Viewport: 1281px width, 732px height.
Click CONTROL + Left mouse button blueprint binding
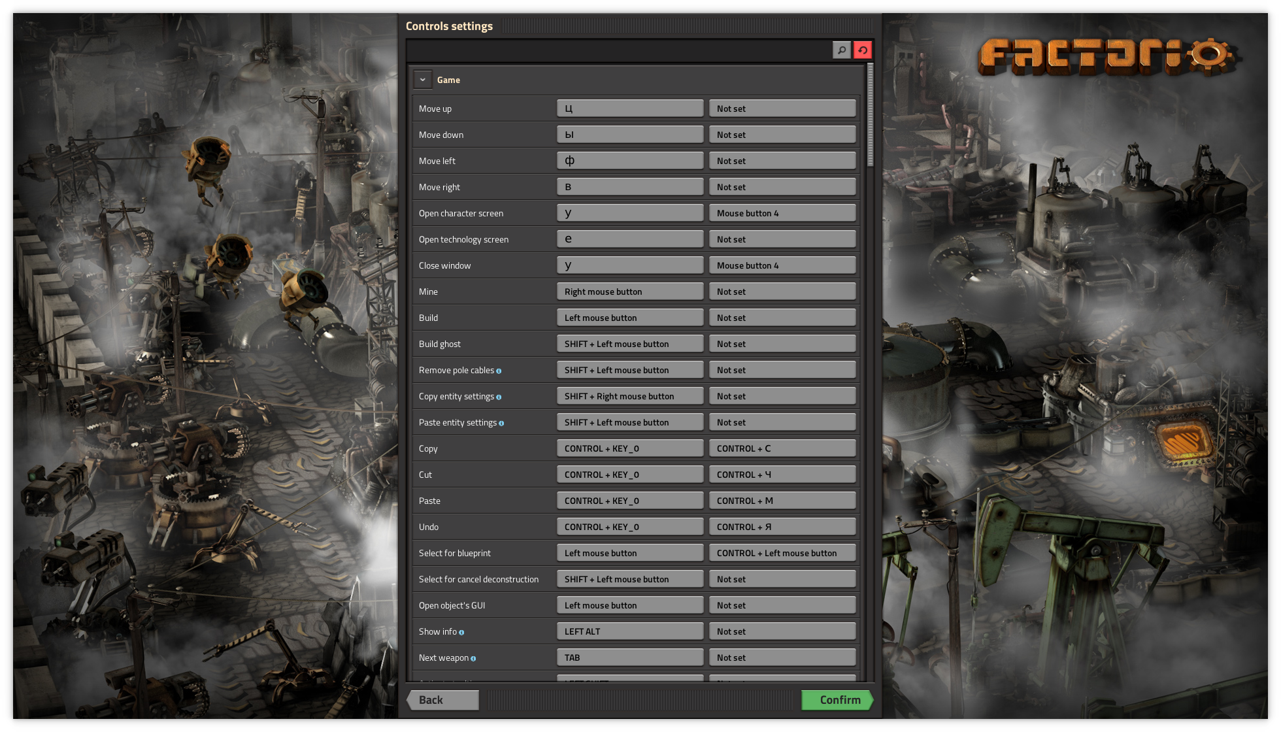pos(782,553)
